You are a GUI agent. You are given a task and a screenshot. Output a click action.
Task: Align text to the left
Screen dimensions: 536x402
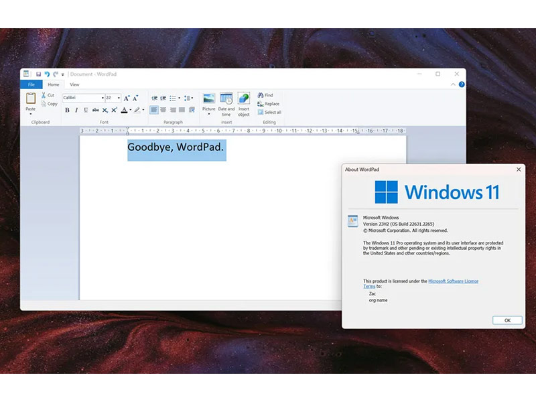pos(154,110)
